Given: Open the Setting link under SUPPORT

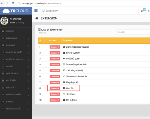Looking at the screenshot, I should click(21, 23).
